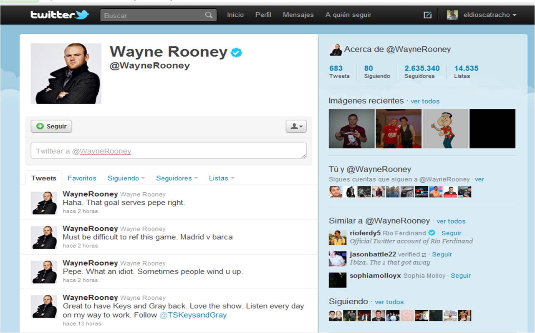Open rioferdy5 username link
This screenshot has height=333, width=535.
point(365,233)
